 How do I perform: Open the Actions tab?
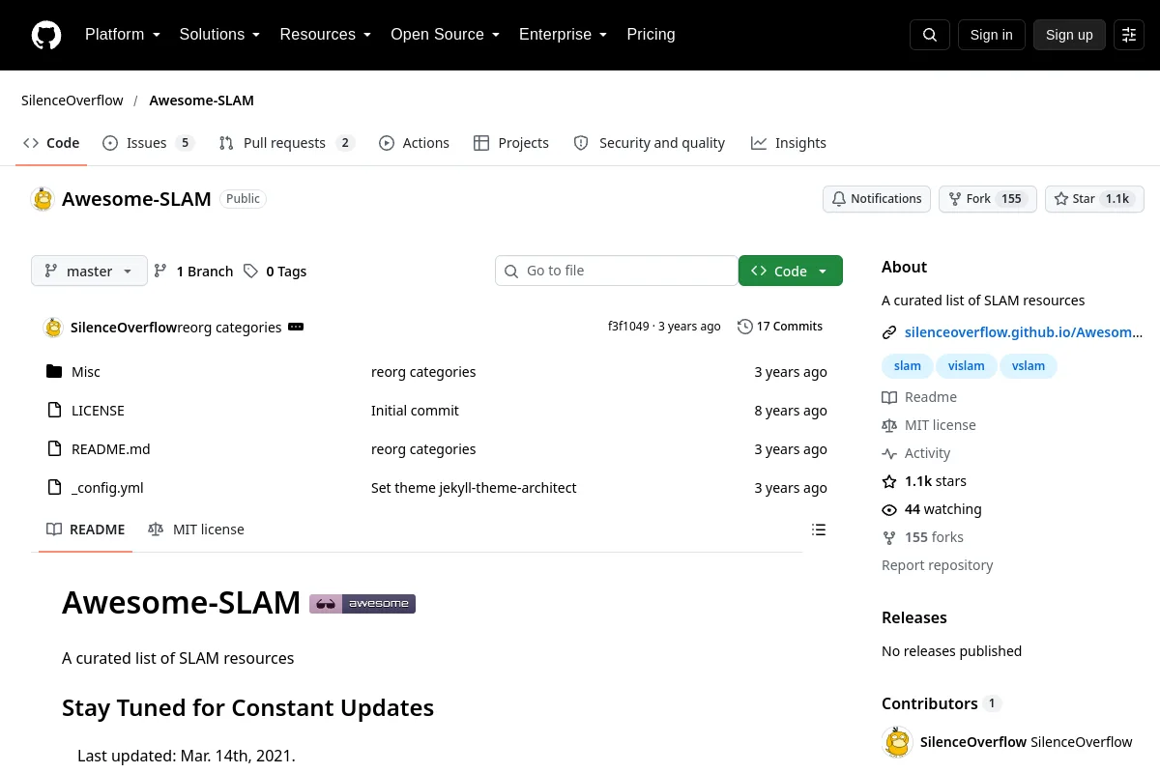[415, 143]
